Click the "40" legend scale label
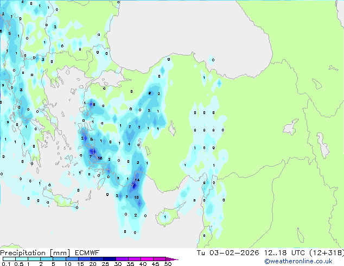Viewport: 344px width, 266px height. click(x=143, y=264)
